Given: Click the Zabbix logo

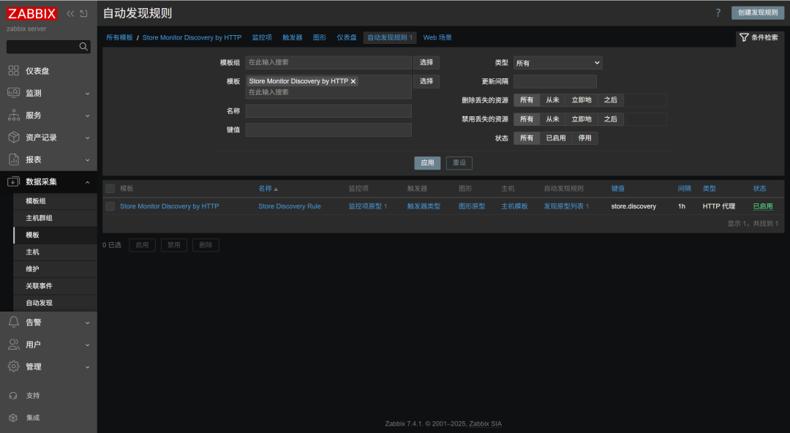Looking at the screenshot, I should coord(31,14).
